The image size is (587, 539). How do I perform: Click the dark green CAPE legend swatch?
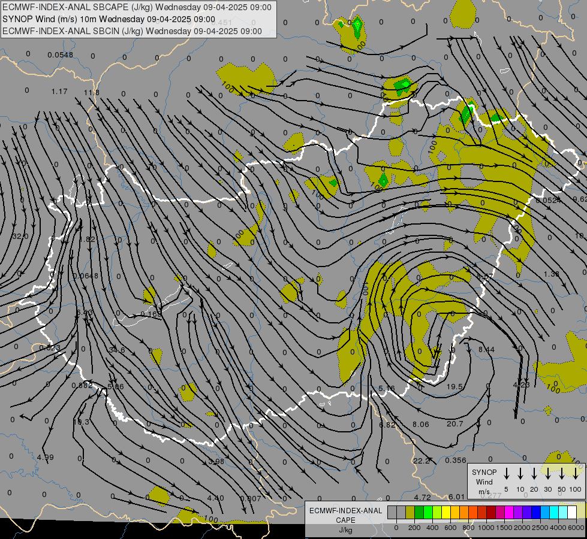[x=419, y=513]
